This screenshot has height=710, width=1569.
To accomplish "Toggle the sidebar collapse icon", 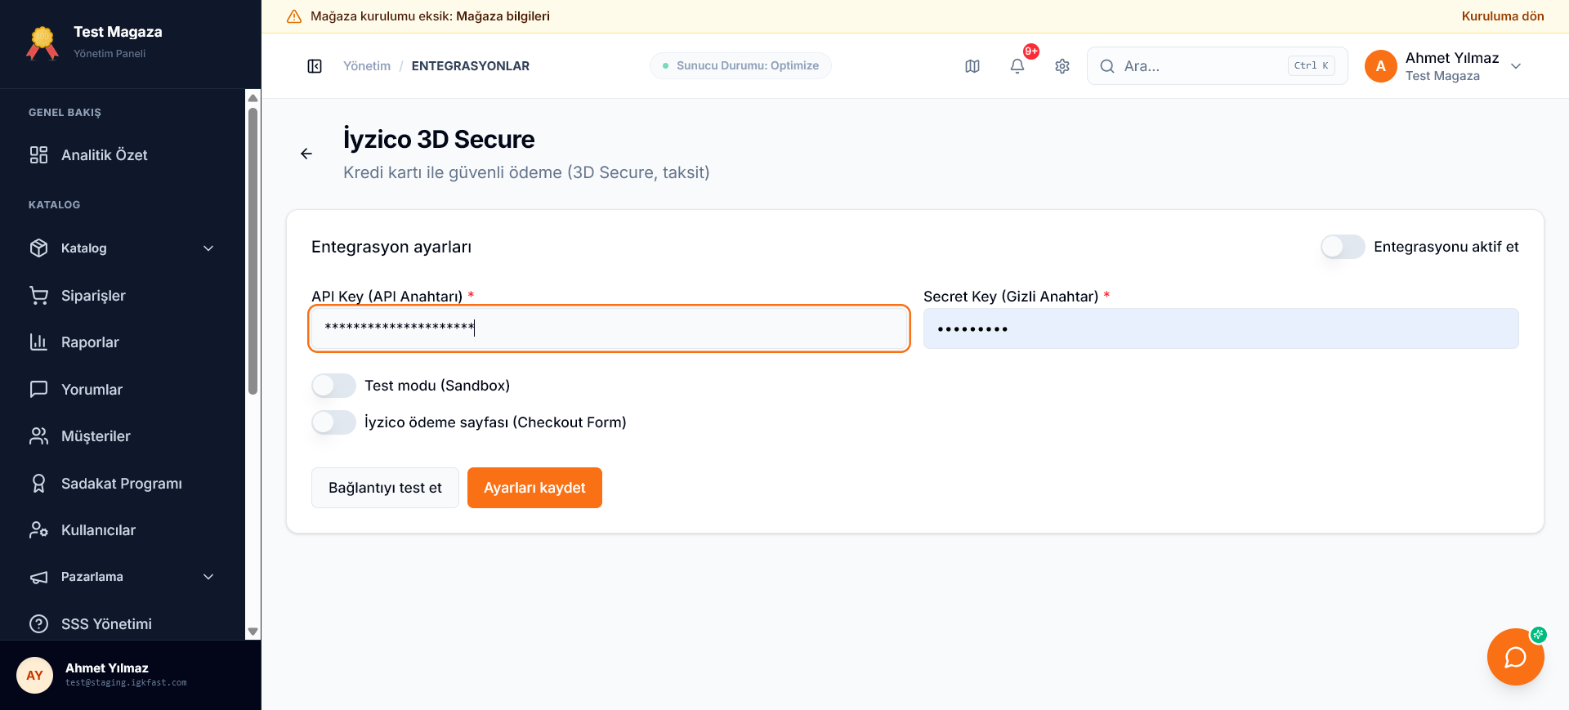I will [315, 66].
